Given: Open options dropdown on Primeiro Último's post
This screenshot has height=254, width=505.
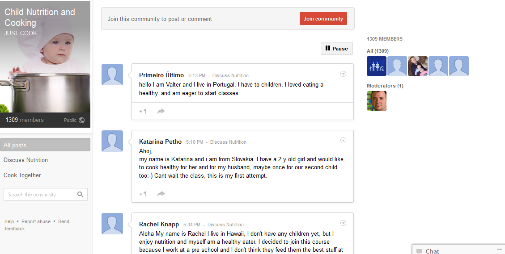Looking at the screenshot, I should coord(343,74).
